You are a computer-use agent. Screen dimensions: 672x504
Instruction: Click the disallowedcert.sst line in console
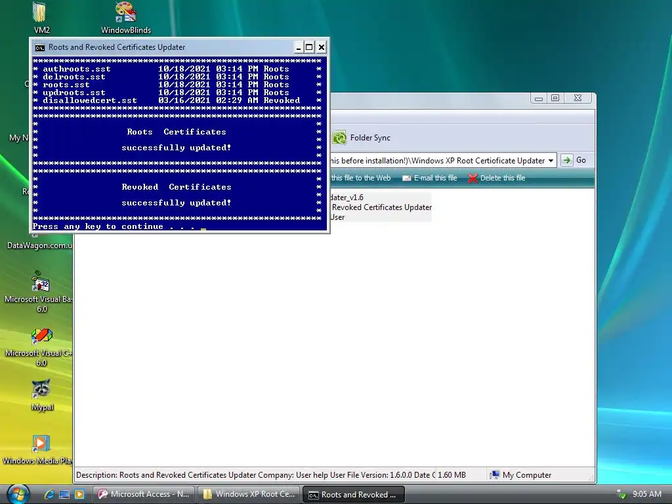tap(177, 100)
